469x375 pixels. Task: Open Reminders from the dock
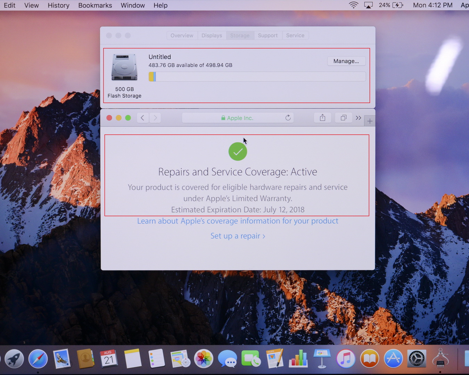point(156,359)
